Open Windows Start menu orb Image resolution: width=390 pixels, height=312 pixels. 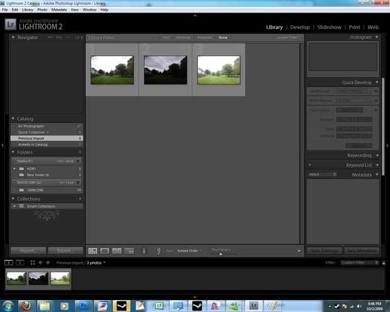pos(8,306)
